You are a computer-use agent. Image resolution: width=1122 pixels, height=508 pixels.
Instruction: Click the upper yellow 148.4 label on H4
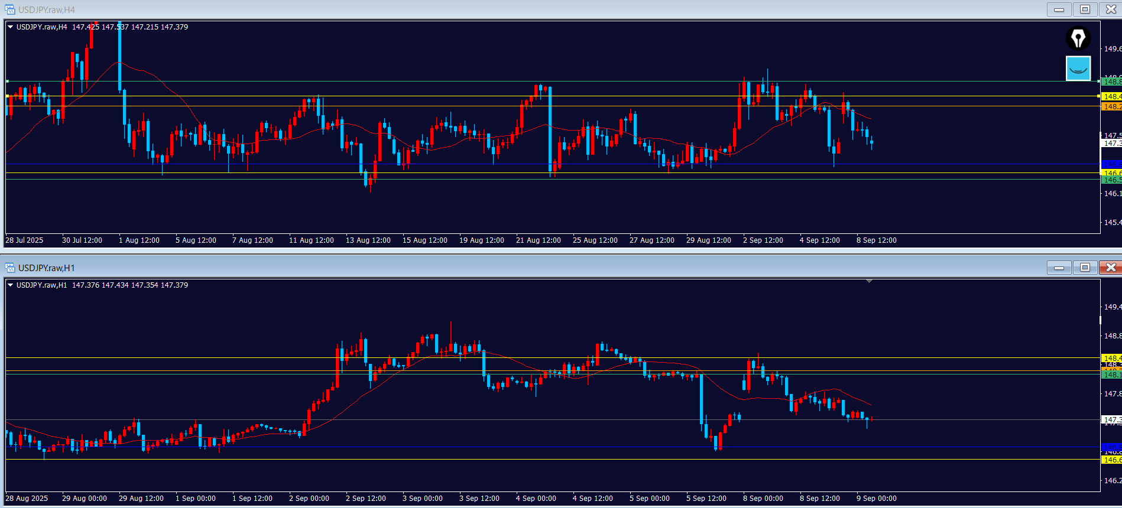tap(1111, 96)
